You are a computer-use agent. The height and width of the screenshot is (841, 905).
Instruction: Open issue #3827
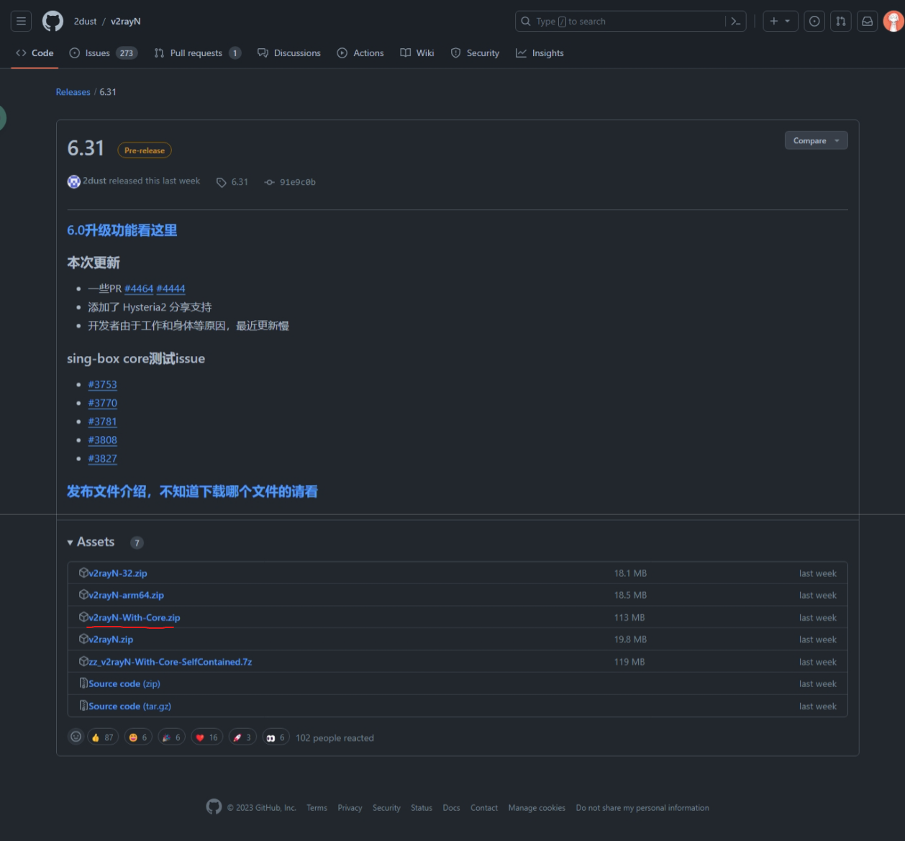[102, 458]
